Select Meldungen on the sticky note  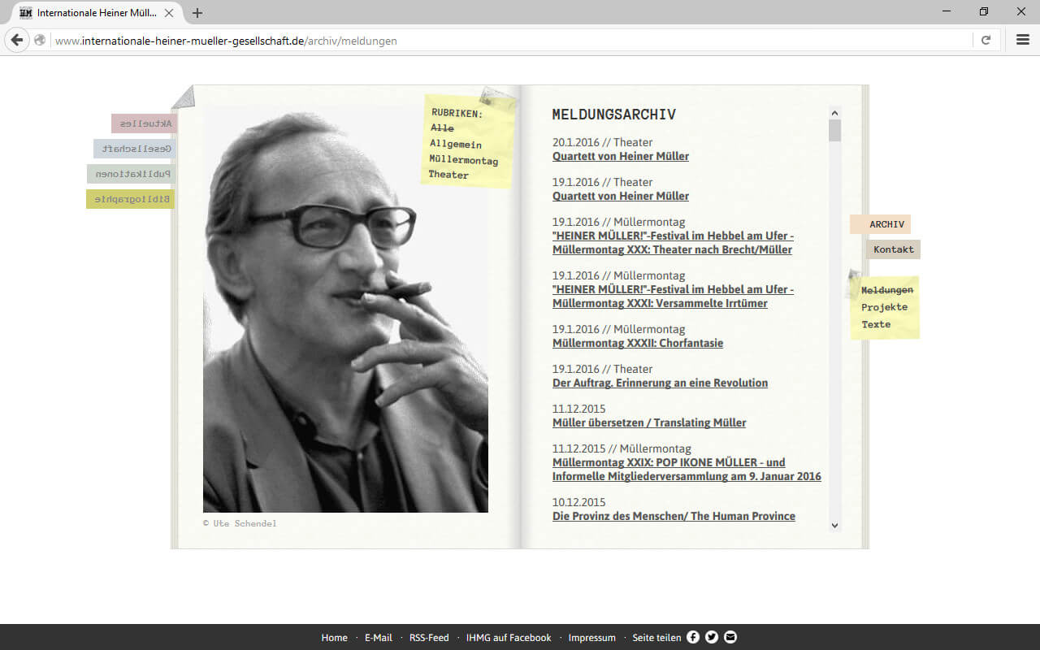887,290
